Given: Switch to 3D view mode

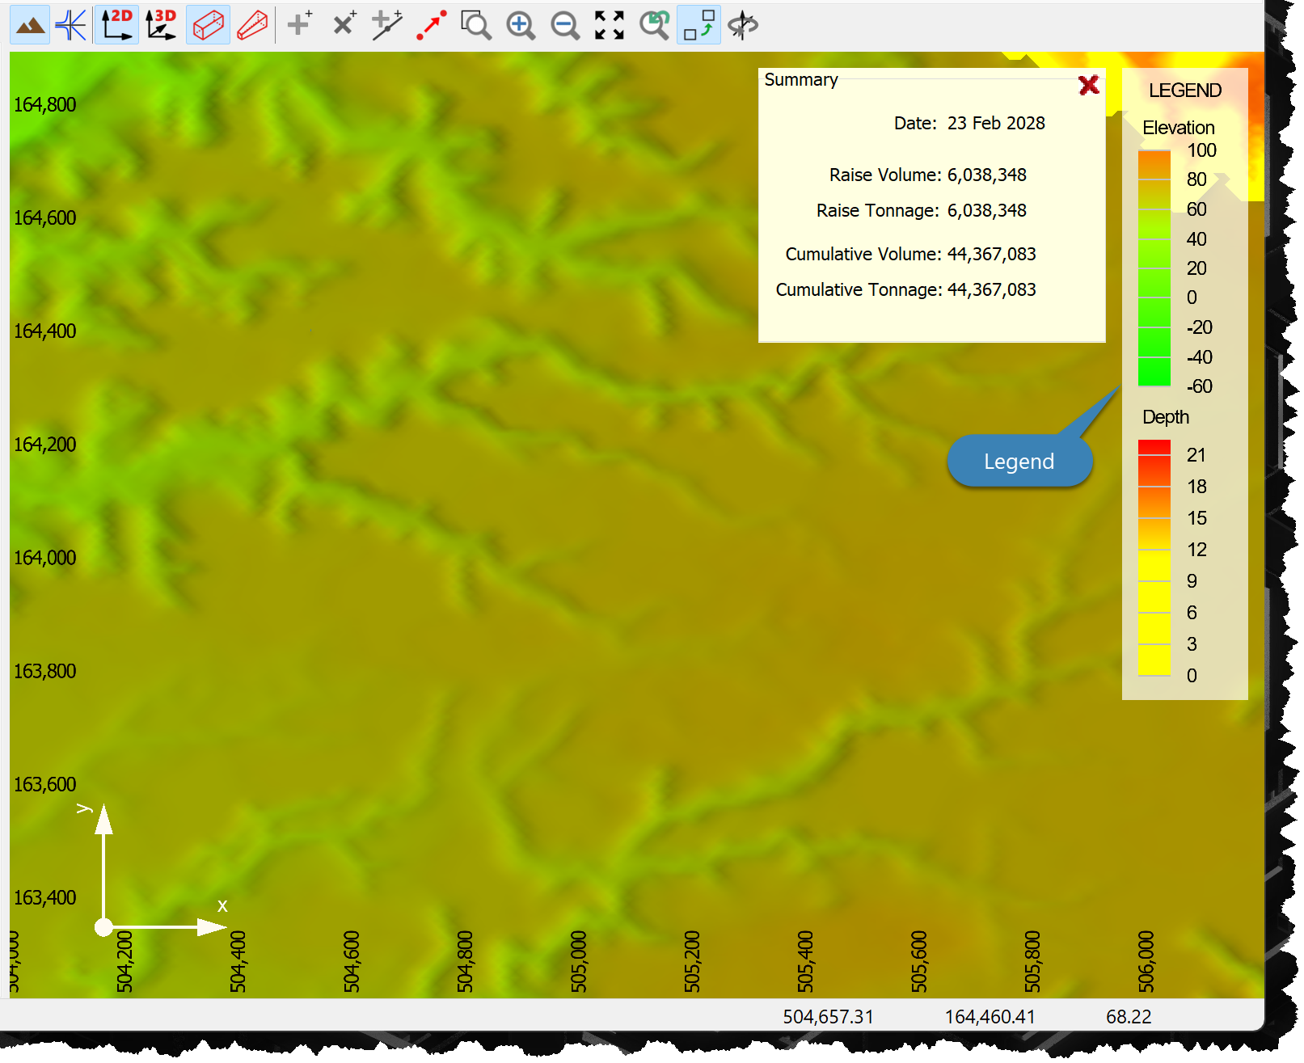Looking at the screenshot, I should pos(161,25).
